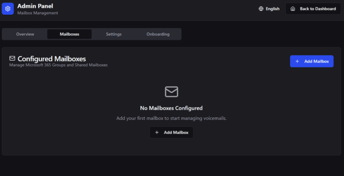The height and width of the screenshot is (176, 344).
Task: Open the English language selector
Action: tap(269, 9)
